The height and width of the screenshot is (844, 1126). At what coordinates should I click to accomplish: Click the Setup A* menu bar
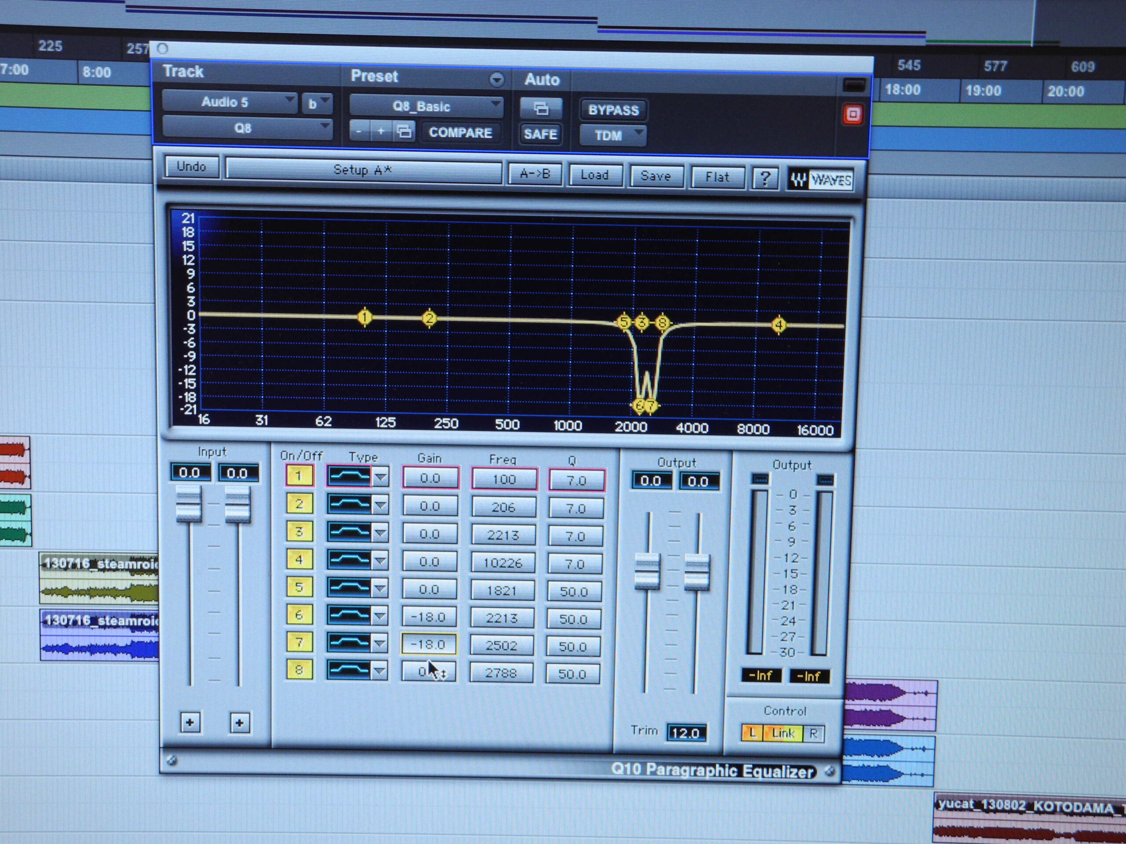(x=363, y=170)
